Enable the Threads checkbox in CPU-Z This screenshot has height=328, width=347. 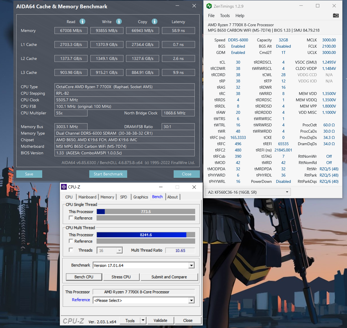[x=71, y=250]
